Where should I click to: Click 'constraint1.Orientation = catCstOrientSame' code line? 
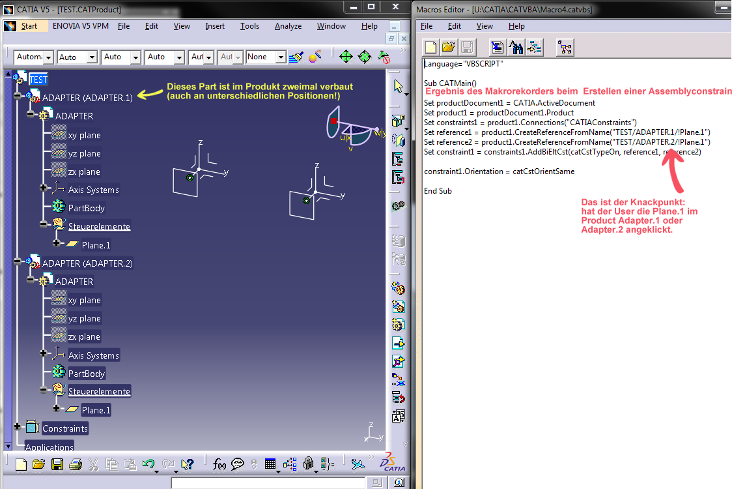(499, 171)
